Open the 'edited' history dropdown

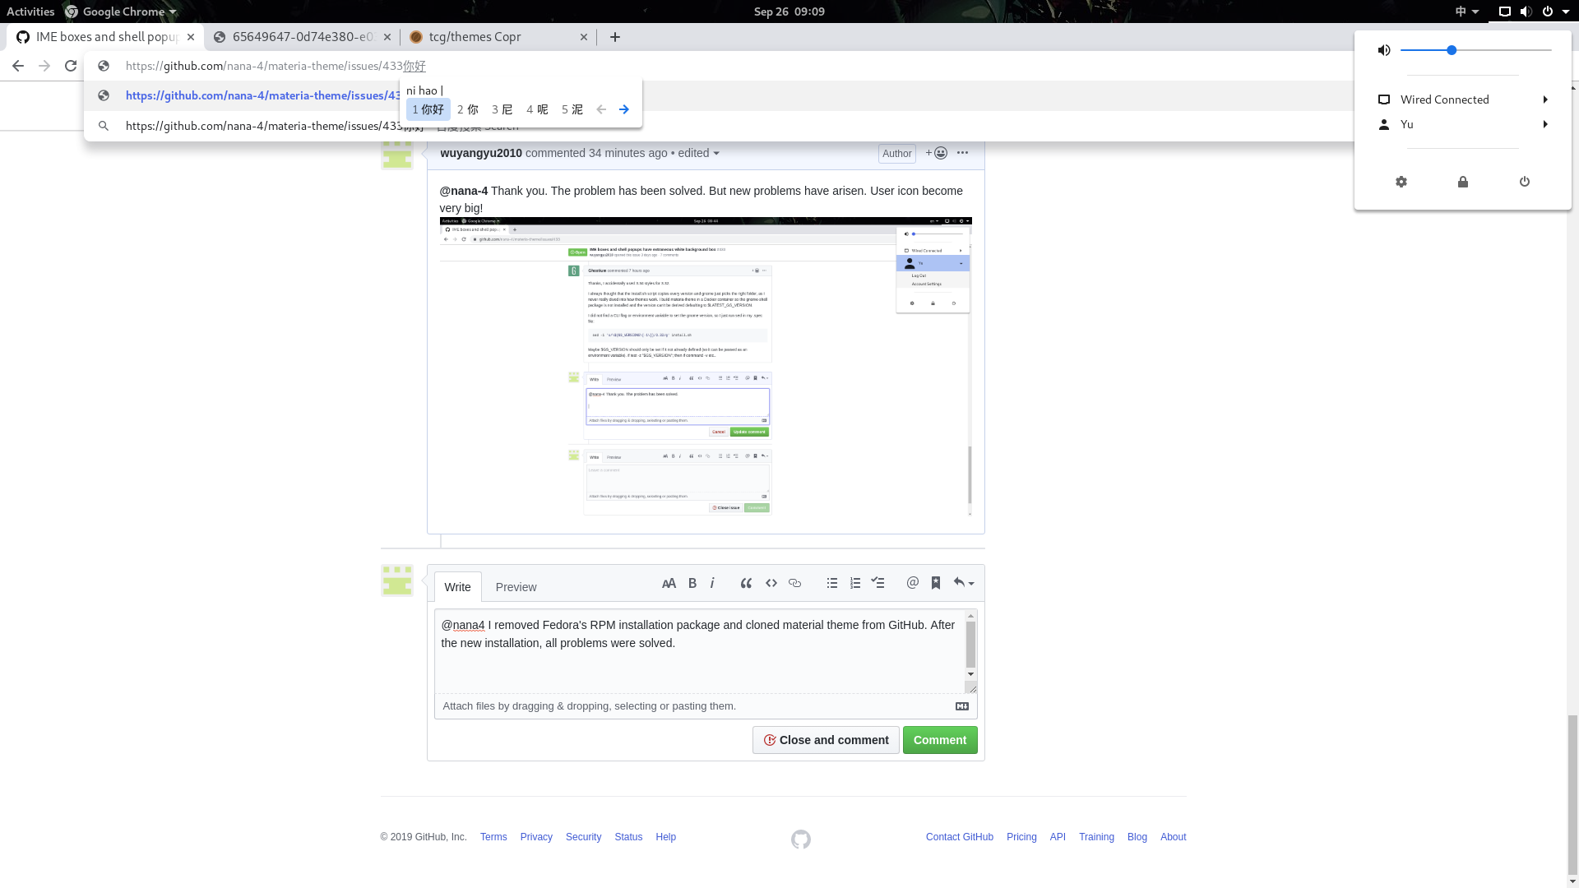698,153
